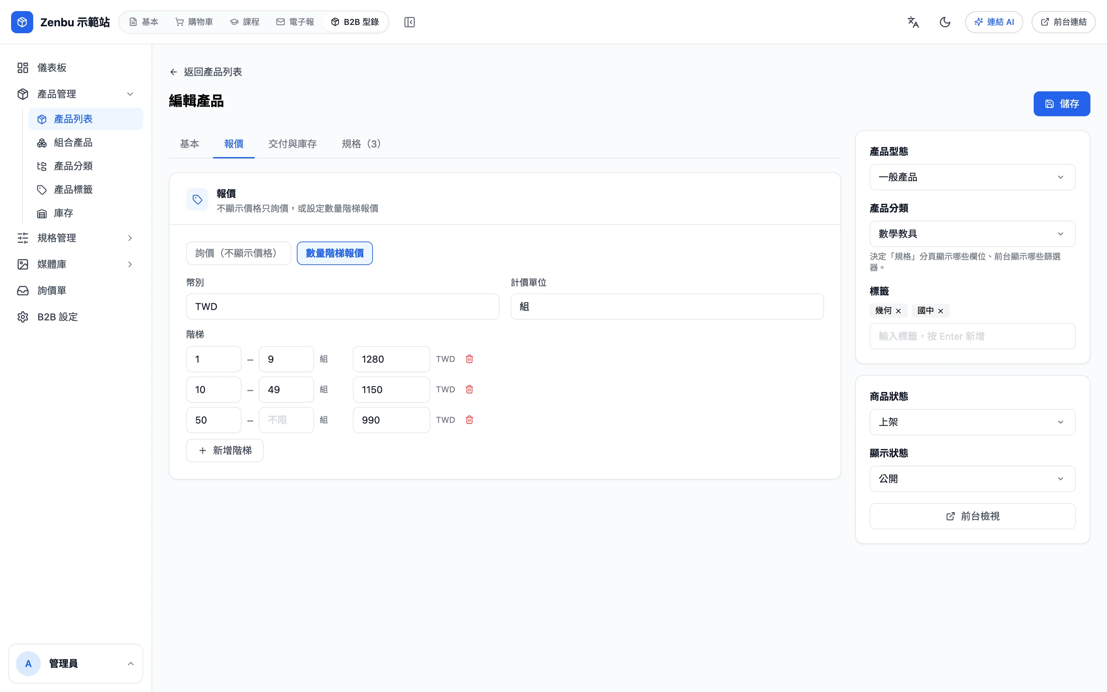The height and width of the screenshot is (692, 1107).
Task: Switch to the 交付與庫存 tab
Action: click(x=292, y=144)
